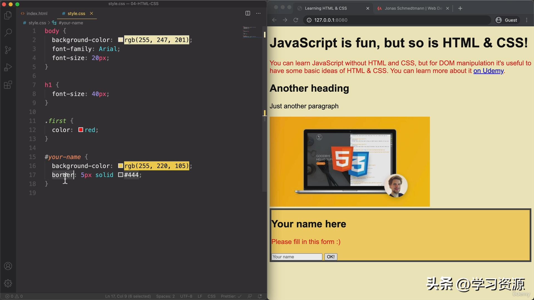
Task: Click the rgb(255, 247, 201) color swatch
Action: (120, 39)
